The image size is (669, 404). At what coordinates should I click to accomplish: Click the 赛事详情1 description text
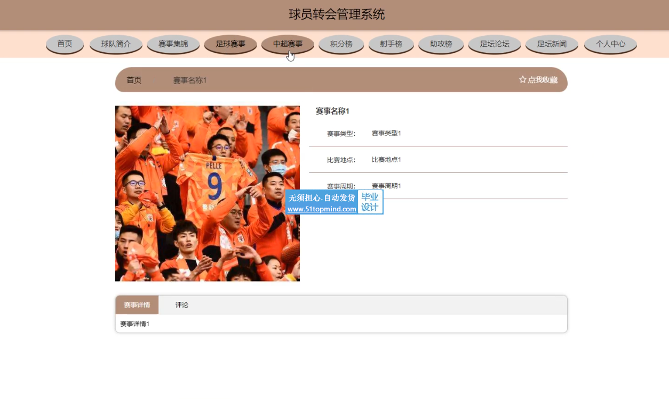pyautogui.click(x=135, y=324)
